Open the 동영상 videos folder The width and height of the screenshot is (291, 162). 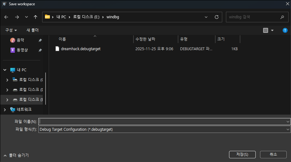click(22, 50)
